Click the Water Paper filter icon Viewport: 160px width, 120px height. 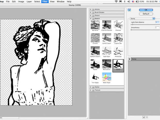point(107,77)
